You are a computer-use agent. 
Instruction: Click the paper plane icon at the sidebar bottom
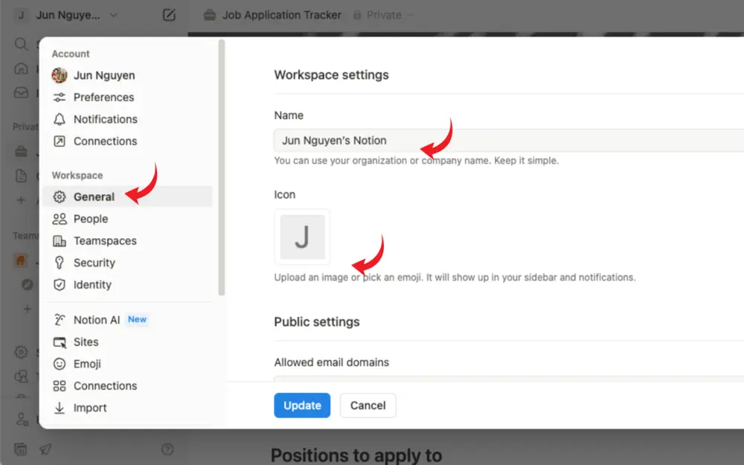[x=45, y=449]
